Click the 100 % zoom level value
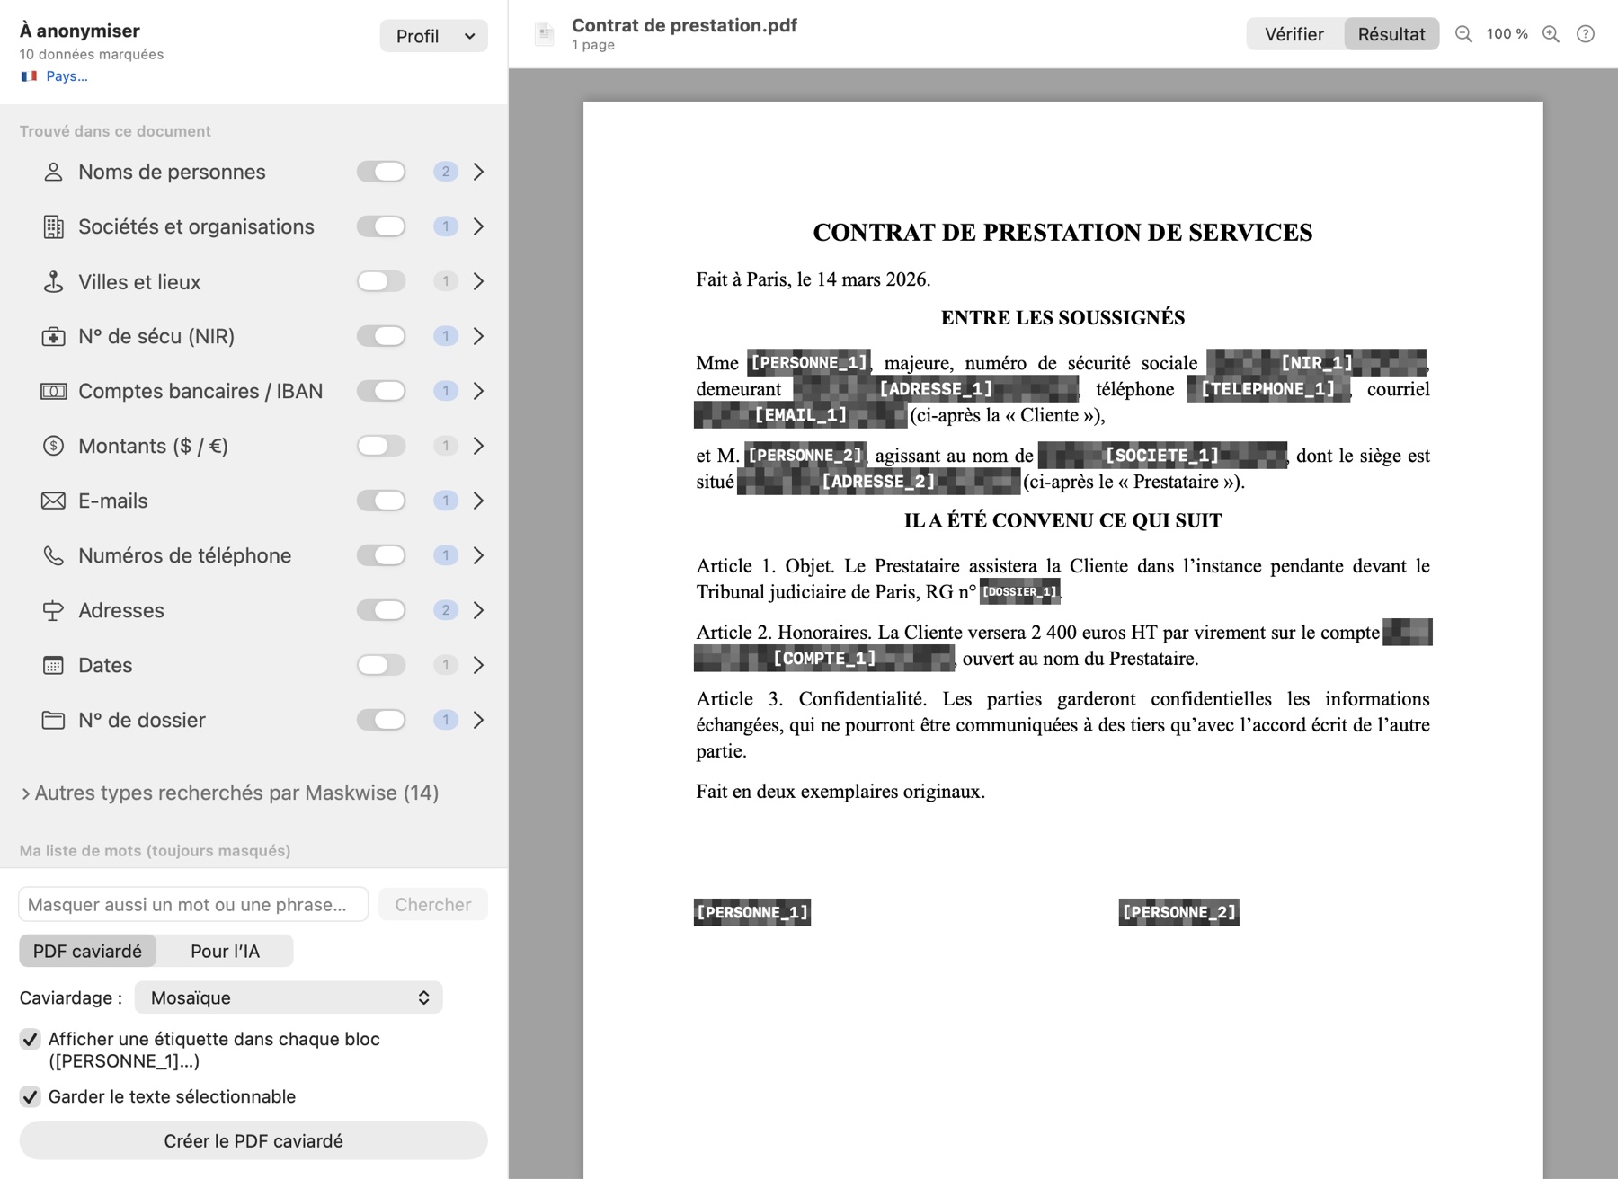This screenshot has width=1618, height=1179. pyautogui.click(x=1507, y=34)
